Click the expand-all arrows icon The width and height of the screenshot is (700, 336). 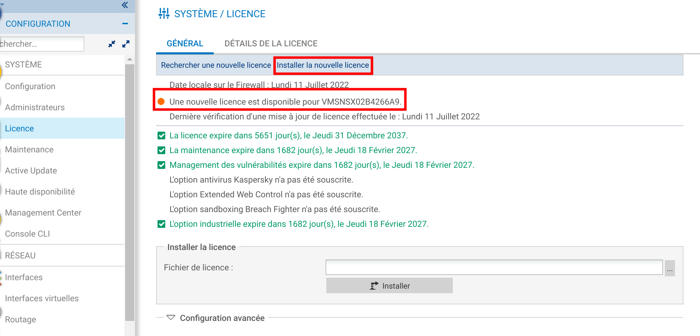(126, 44)
